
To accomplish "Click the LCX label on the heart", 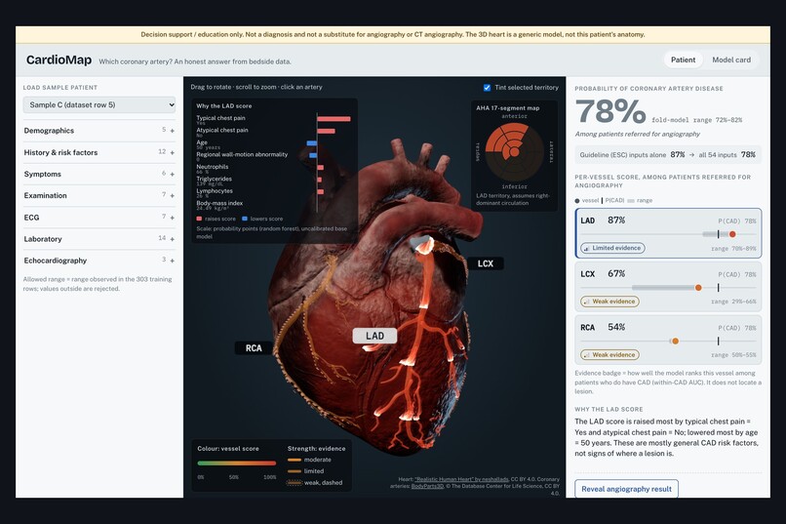I will pyautogui.click(x=486, y=263).
